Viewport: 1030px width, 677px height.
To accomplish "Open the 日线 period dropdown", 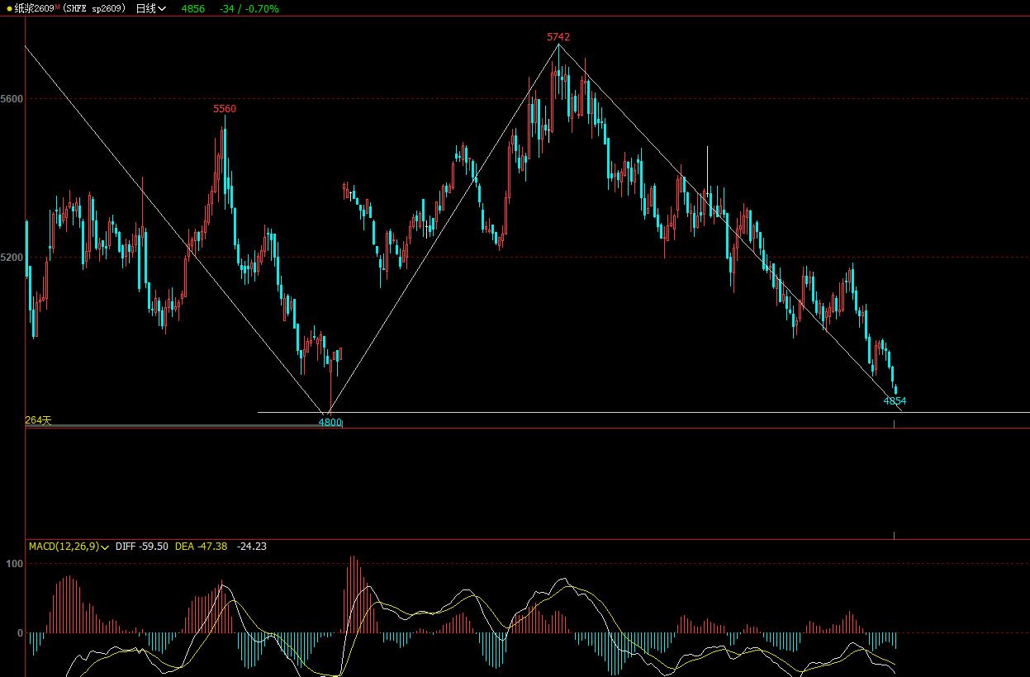I will pos(150,8).
